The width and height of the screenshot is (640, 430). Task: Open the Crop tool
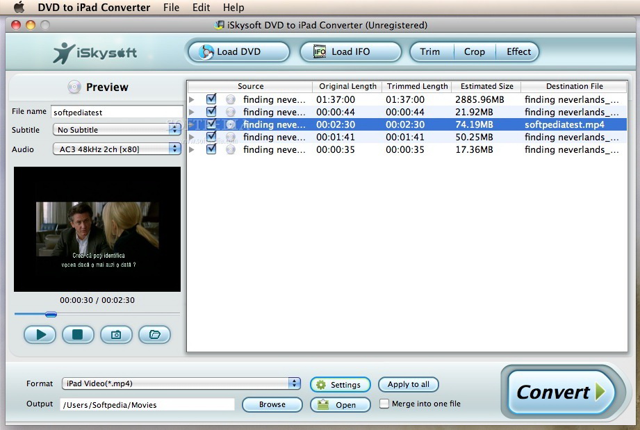475,52
